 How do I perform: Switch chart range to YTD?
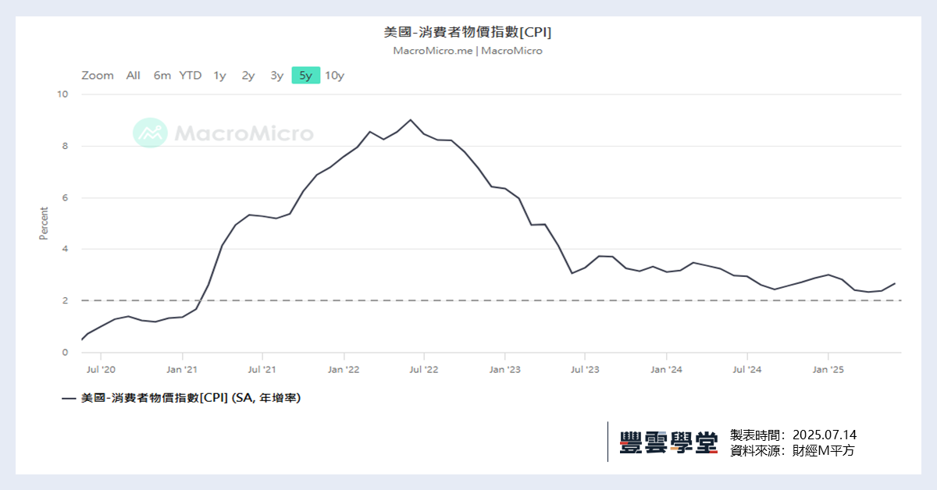point(190,76)
